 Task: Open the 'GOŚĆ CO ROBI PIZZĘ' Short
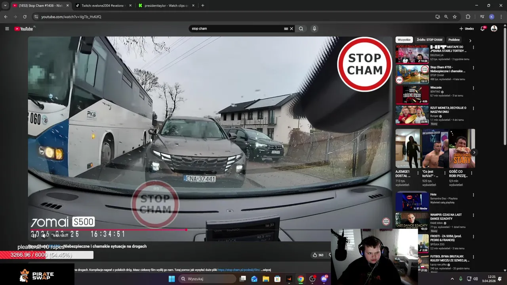point(462,148)
